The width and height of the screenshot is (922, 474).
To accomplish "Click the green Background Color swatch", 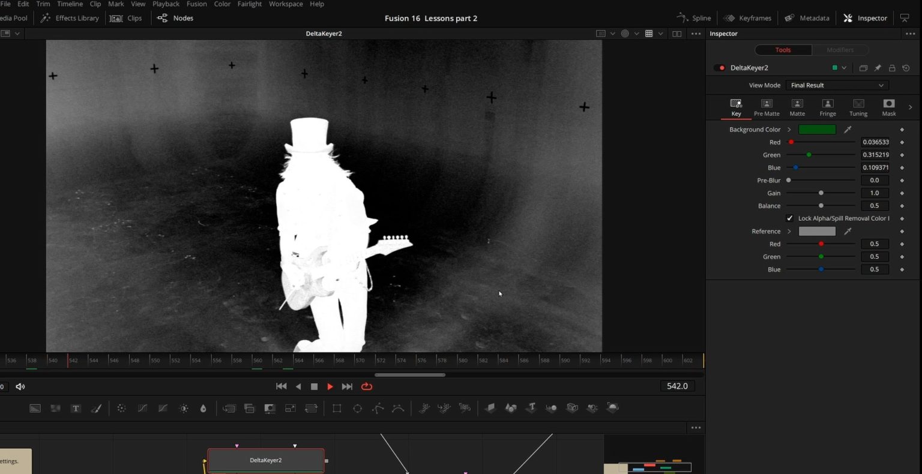I will coord(817,130).
